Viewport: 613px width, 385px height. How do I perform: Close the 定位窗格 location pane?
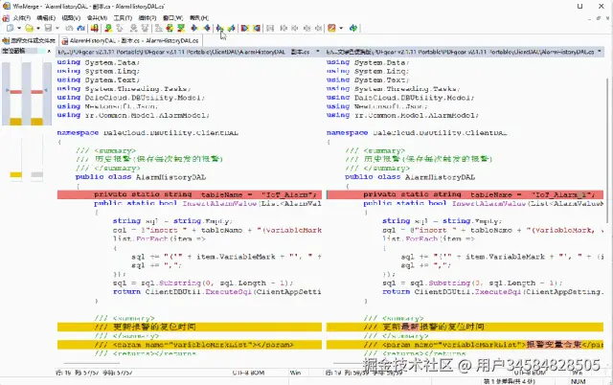tap(49, 51)
